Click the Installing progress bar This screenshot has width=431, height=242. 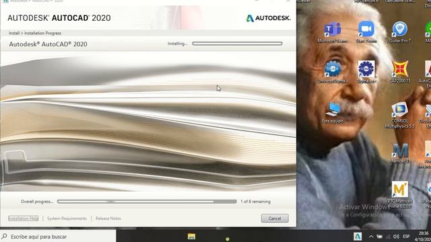(237, 43)
